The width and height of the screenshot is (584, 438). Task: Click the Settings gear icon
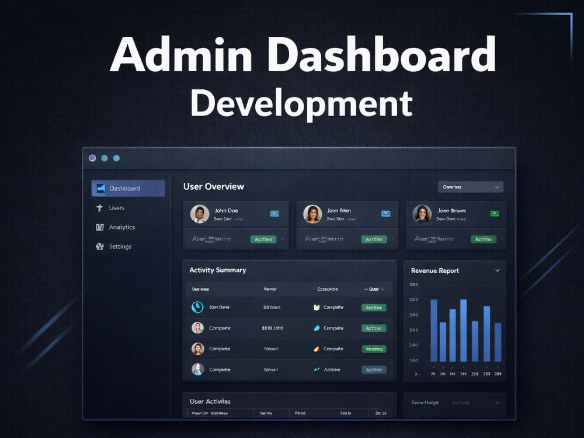[100, 246]
